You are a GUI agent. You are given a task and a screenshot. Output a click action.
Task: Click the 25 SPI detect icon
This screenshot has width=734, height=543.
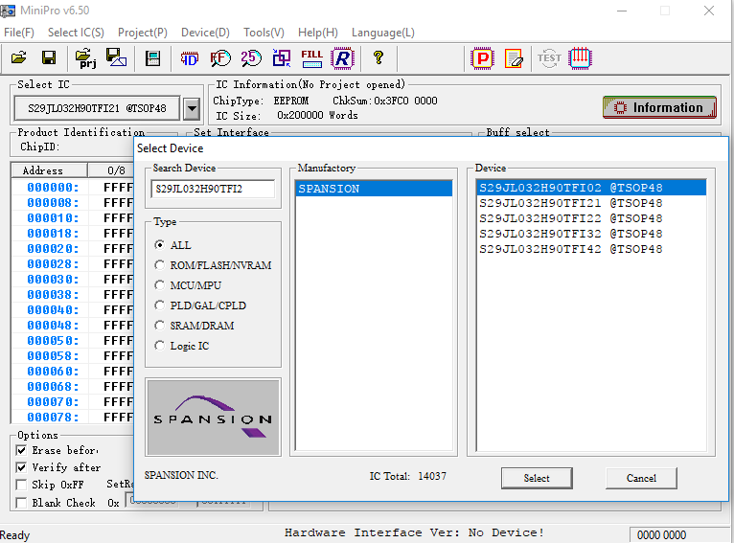[x=251, y=58]
